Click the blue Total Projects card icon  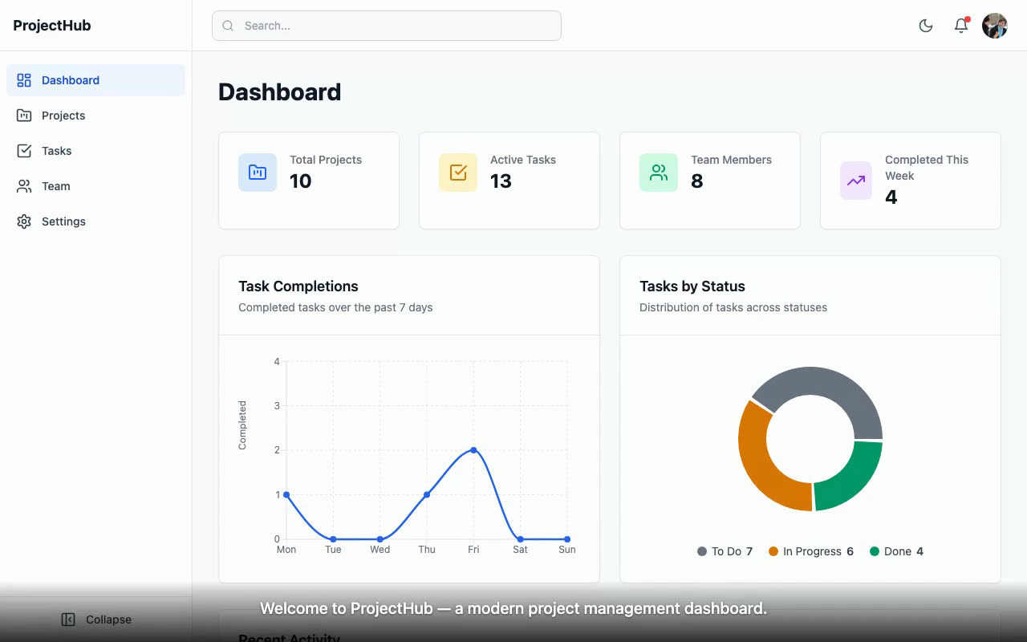pos(258,173)
